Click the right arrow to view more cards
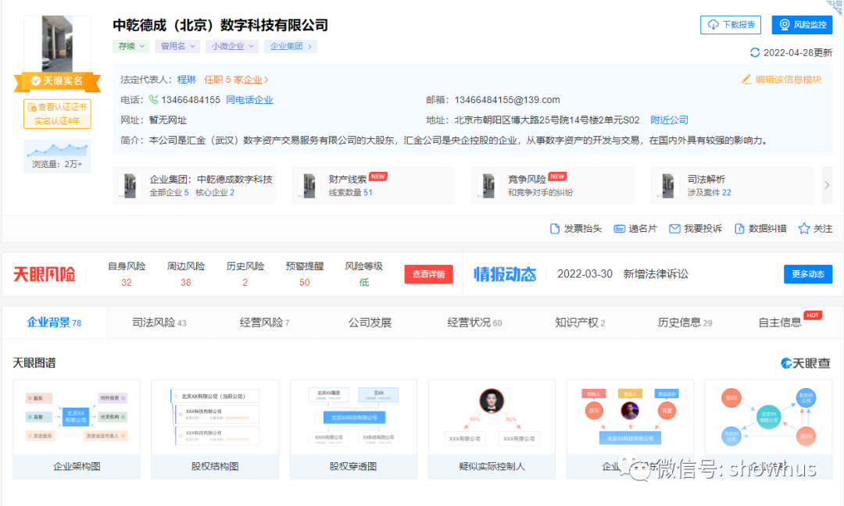 827,185
